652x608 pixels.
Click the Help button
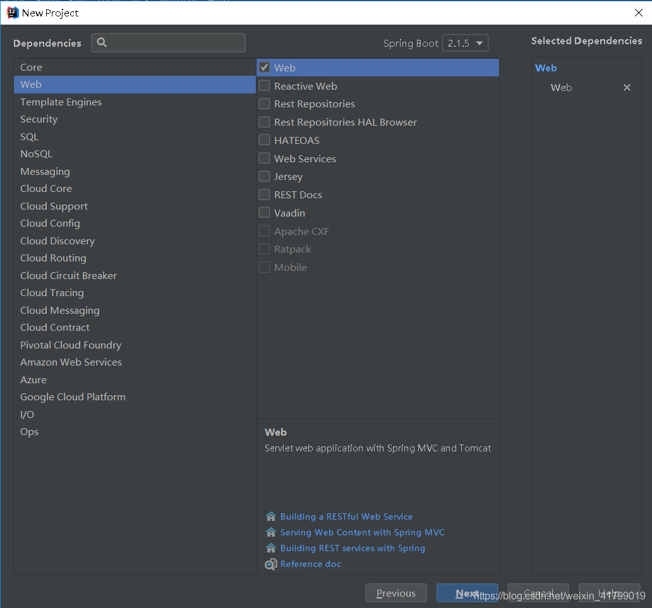click(610, 593)
